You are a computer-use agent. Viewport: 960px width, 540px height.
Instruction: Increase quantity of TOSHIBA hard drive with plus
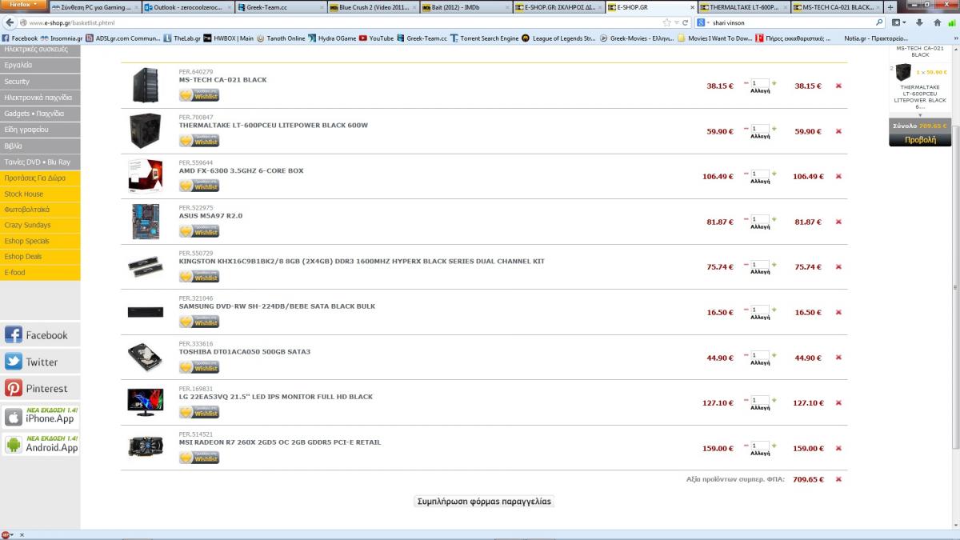click(x=774, y=354)
